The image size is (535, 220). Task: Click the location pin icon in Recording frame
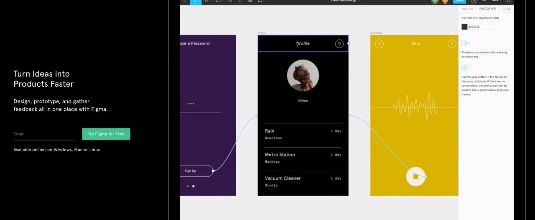point(451,43)
